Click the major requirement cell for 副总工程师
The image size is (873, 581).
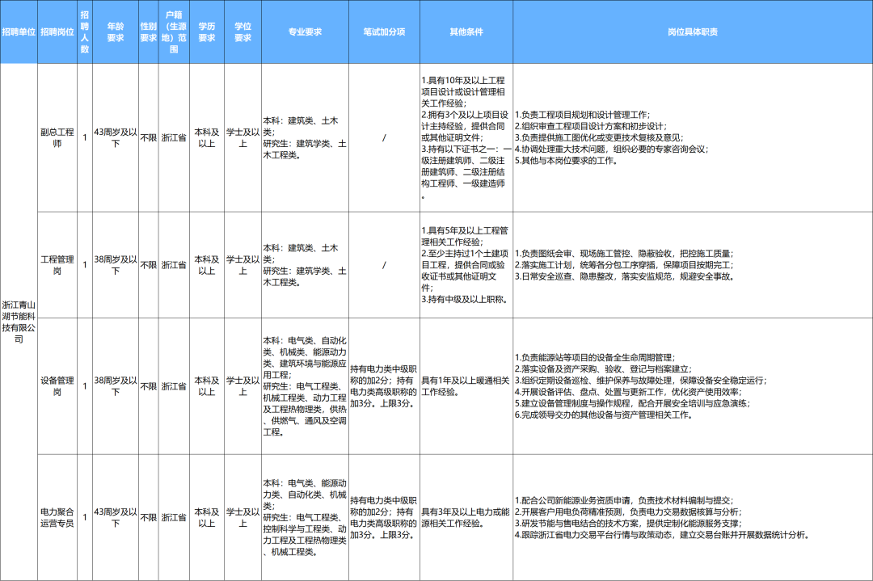coord(305,137)
